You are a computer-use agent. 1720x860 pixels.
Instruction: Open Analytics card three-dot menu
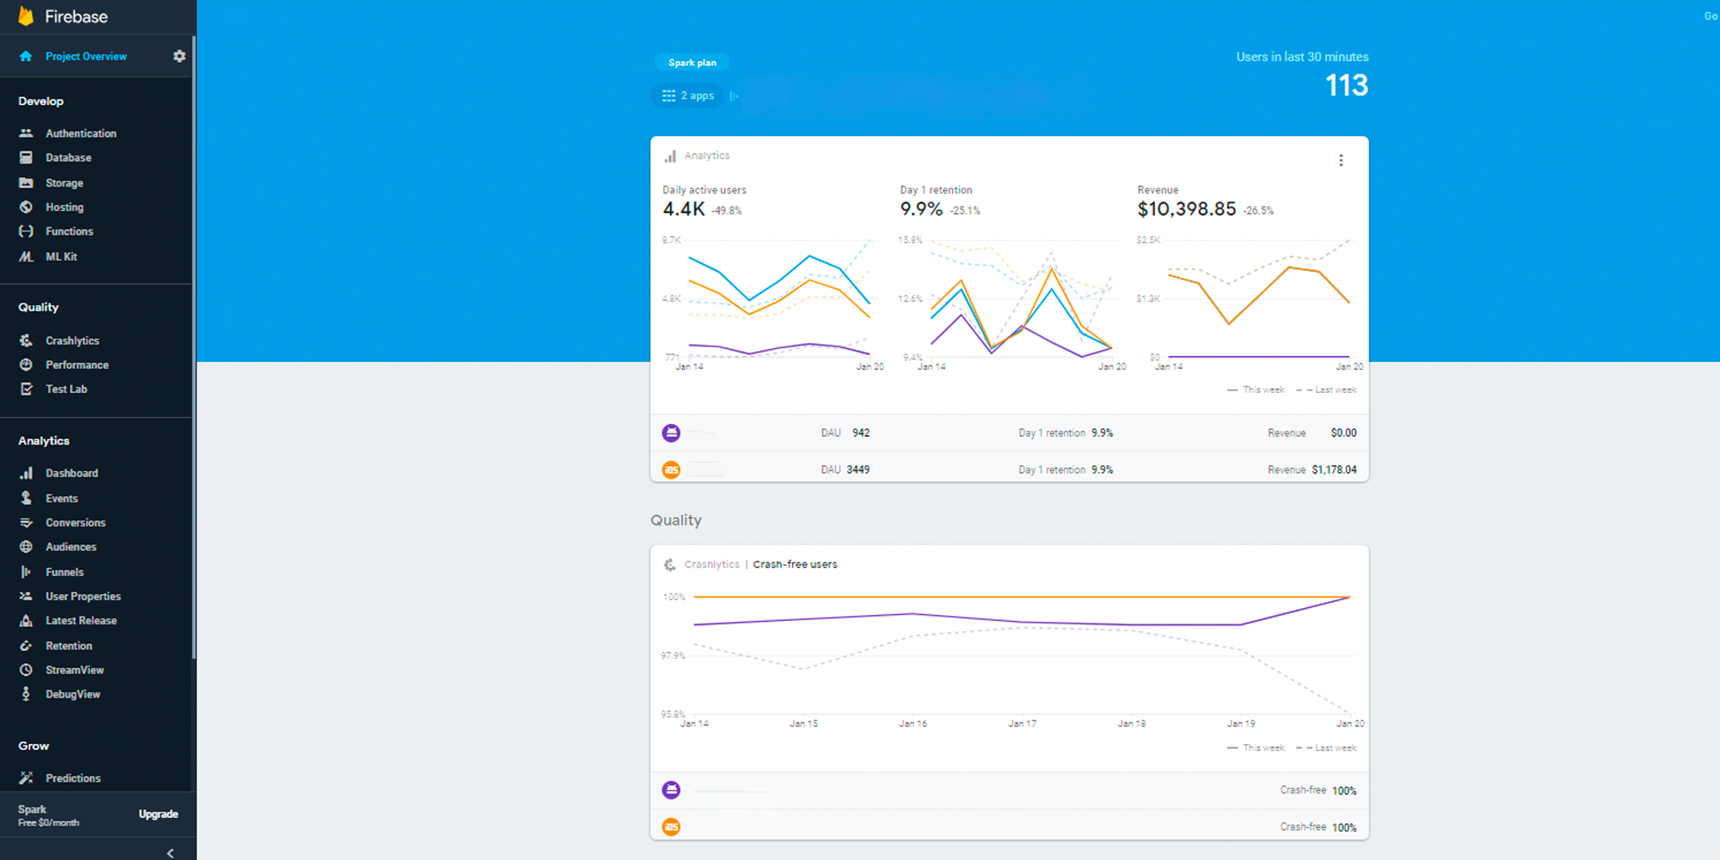tap(1341, 161)
